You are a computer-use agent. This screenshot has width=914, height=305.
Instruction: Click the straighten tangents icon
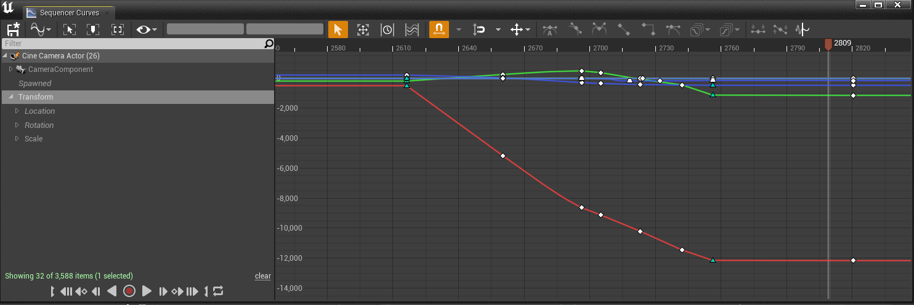click(x=780, y=29)
